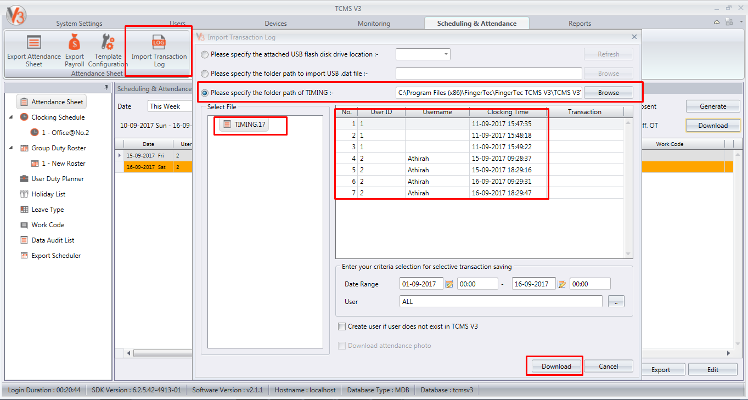Close the Import Transaction Log dialog
The height and width of the screenshot is (400, 748).
pyautogui.click(x=634, y=37)
